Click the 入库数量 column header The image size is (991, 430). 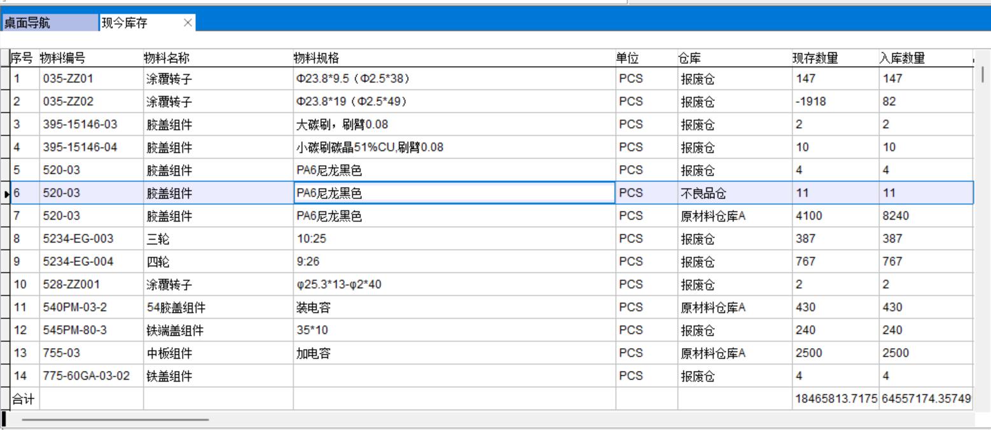click(925, 58)
